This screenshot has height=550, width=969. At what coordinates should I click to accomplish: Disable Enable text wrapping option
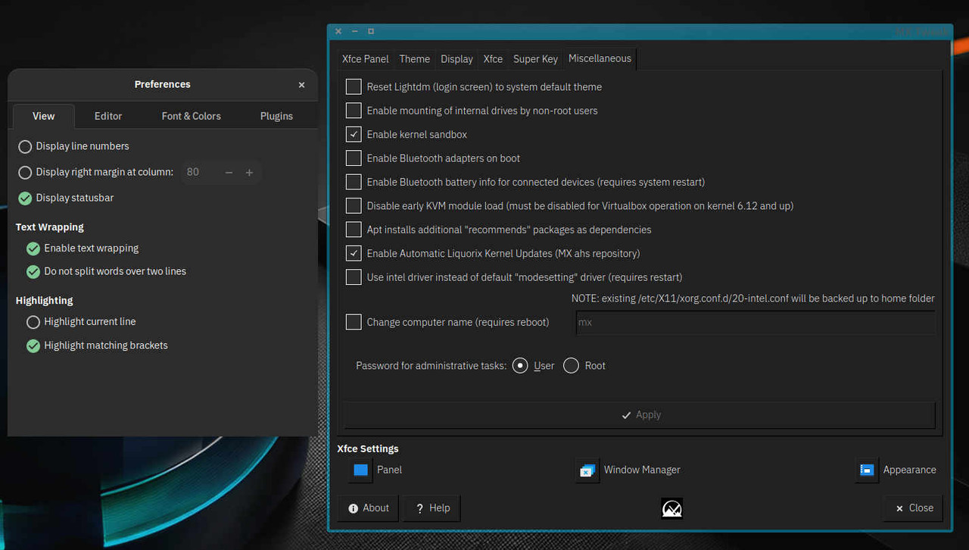(x=83, y=248)
